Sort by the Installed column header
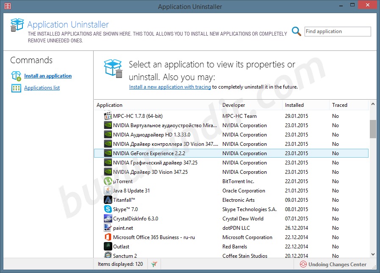 (x=305, y=105)
